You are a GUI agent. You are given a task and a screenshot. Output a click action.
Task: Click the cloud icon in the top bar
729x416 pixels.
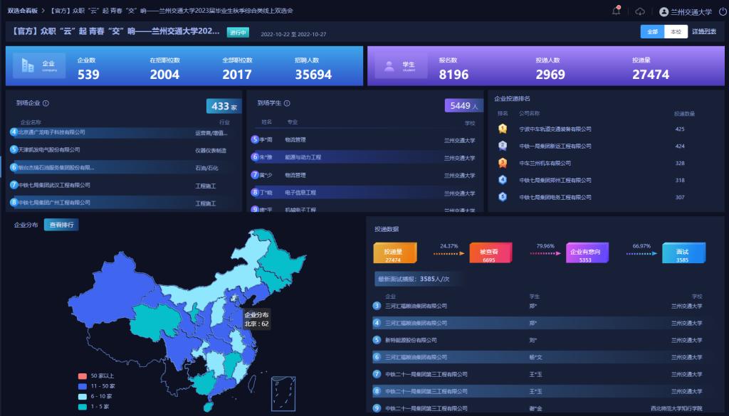click(x=639, y=11)
